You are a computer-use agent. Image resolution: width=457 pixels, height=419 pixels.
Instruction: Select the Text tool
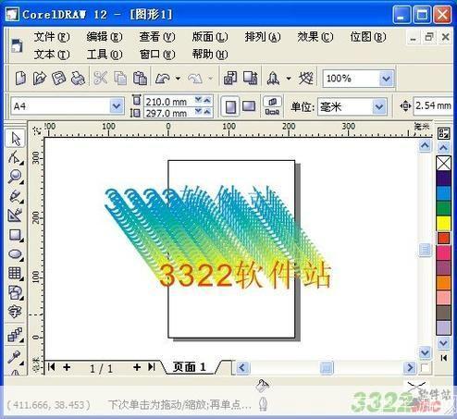(x=15, y=312)
